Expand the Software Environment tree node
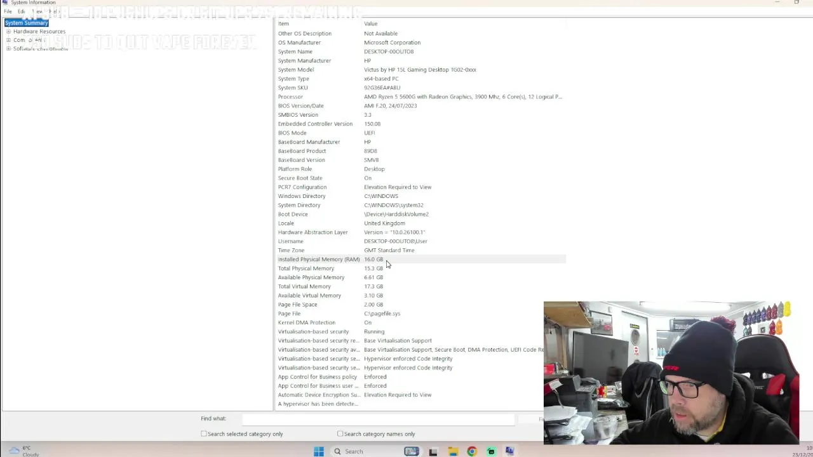 click(8, 49)
